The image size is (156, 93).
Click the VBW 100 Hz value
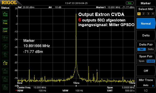(79, 90)
